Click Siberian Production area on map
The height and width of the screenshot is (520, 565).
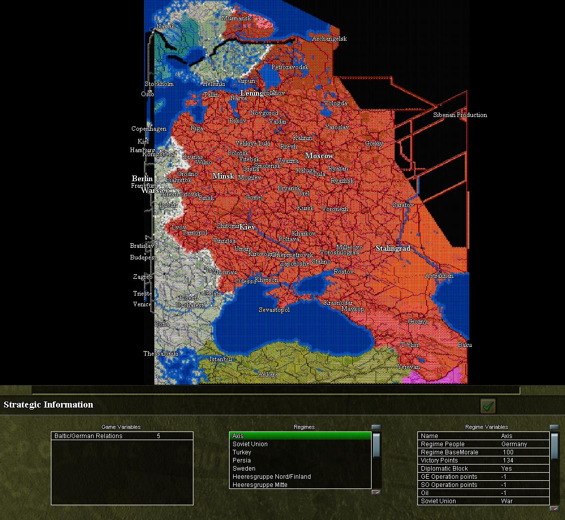point(460,115)
